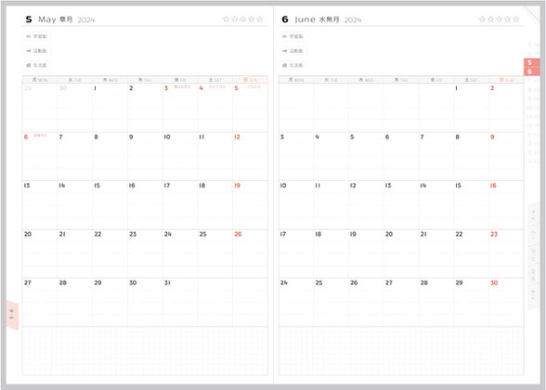The image size is (546, 390).
Task: Click the May 23 date cell
Action: pyautogui.click(x=145, y=253)
